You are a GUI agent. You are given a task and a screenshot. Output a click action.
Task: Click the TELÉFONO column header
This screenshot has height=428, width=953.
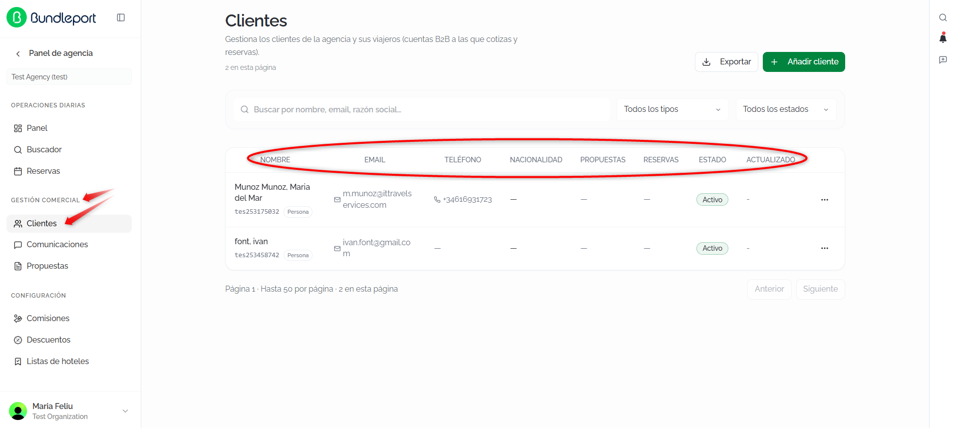[463, 160]
